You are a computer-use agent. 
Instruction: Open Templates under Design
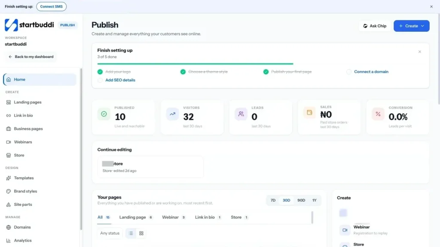pos(24,178)
